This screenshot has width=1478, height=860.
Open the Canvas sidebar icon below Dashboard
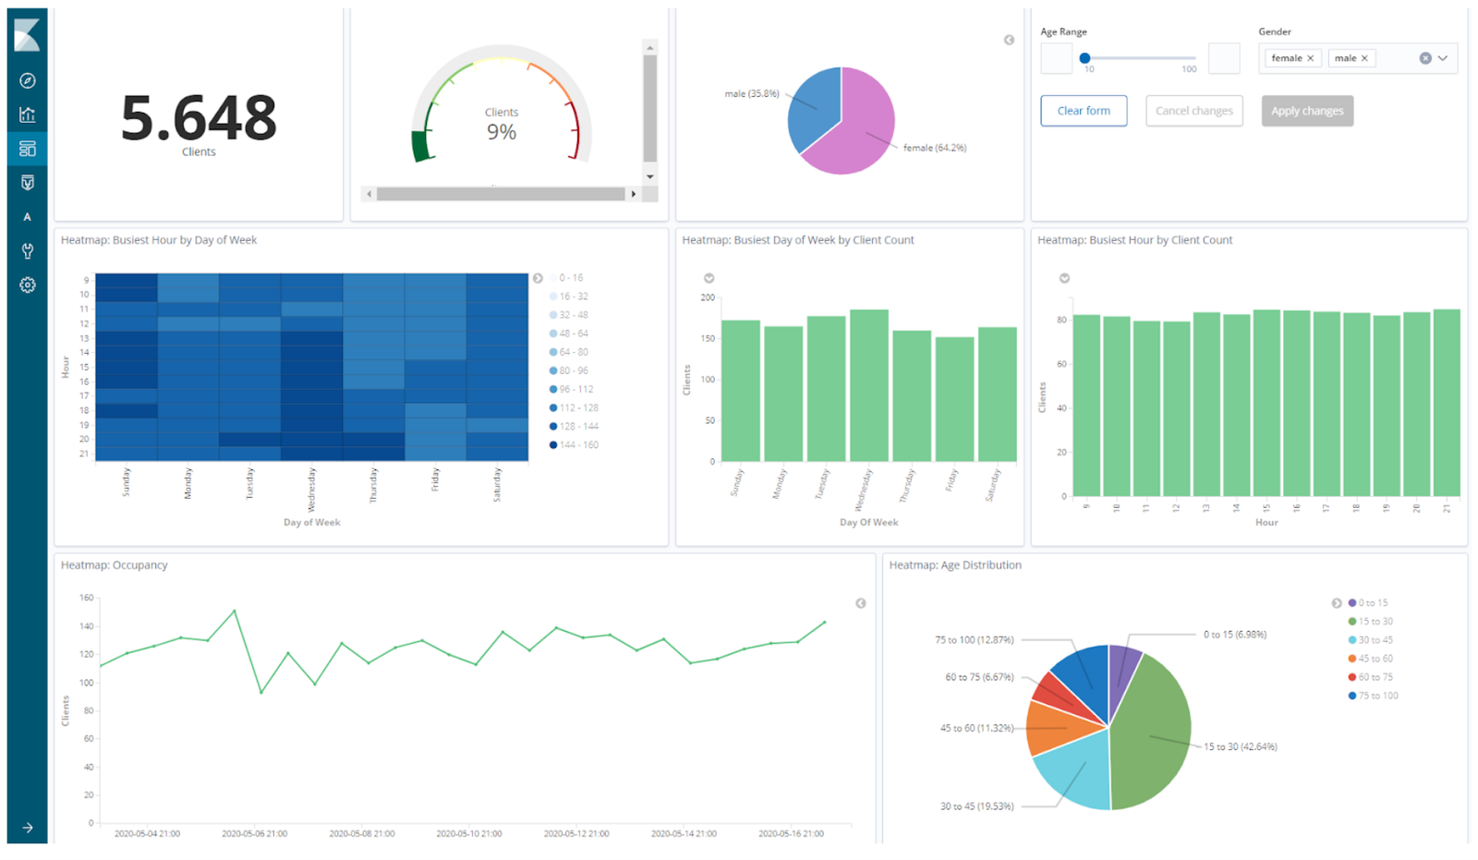coord(27,183)
